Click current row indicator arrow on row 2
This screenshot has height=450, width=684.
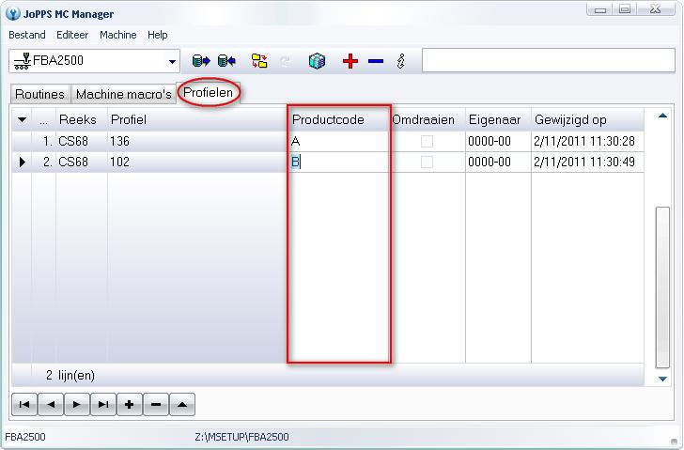pyautogui.click(x=23, y=163)
